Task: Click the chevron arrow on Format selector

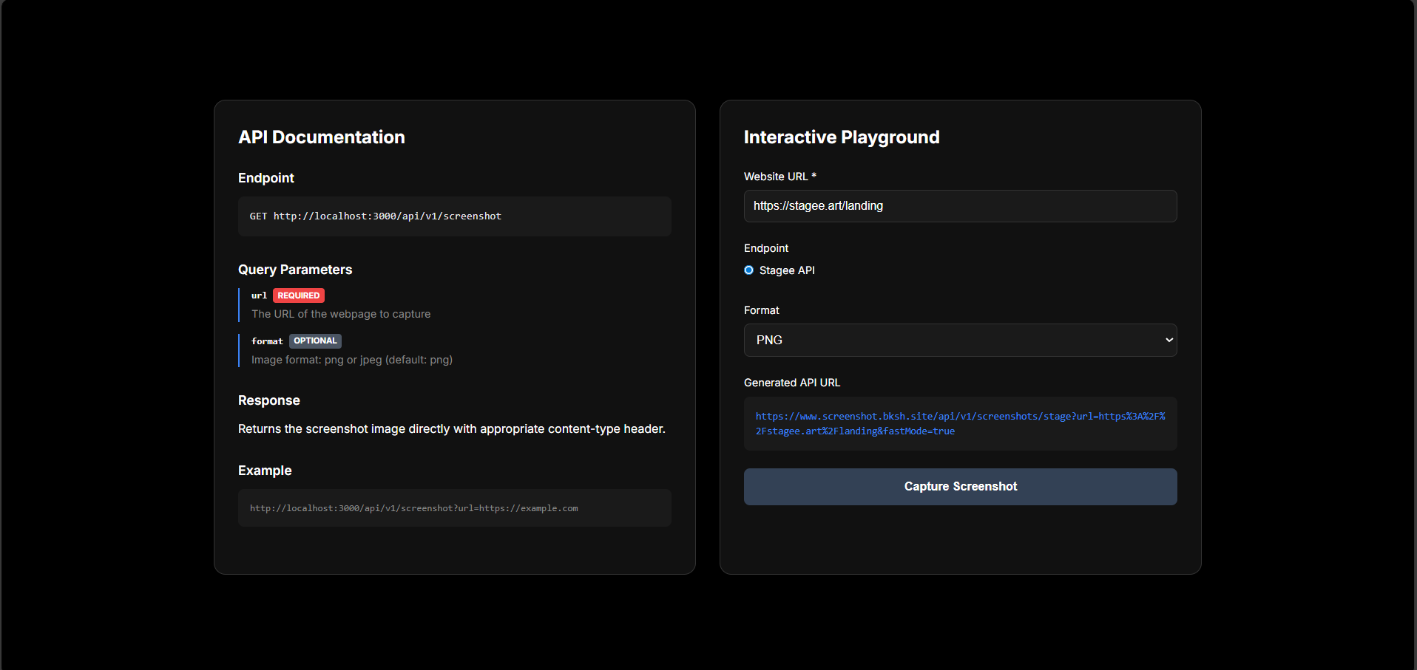Action: pyautogui.click(x=1169, y=340)
